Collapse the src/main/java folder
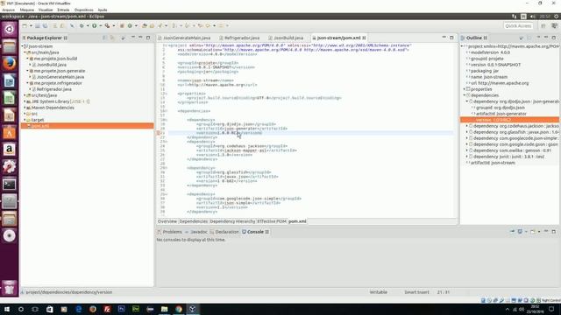This screenshot has height=315, width=561. [x=25, y=52]
